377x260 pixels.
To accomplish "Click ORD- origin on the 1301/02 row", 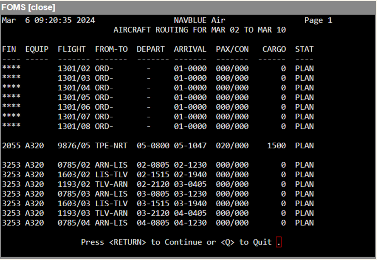I will click(x=104, y=68).
